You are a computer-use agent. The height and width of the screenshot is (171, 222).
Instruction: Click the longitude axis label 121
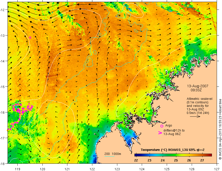(67, 169)
